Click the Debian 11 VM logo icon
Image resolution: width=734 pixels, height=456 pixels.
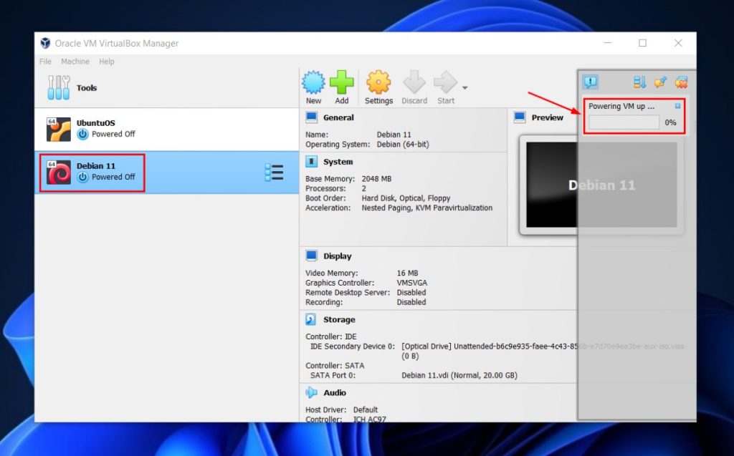pyautogui.click(x=57, y=172)
